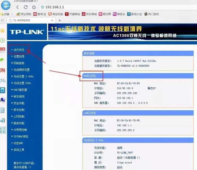Open the 网址导航 bookmark
197x170 pixels.
click(24, 14)
